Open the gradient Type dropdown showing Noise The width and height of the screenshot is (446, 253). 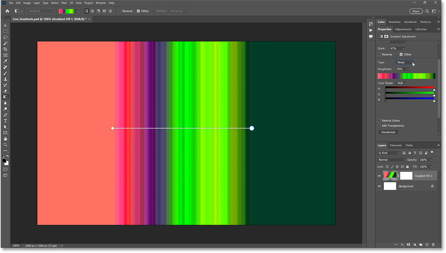tap(405, 62)
